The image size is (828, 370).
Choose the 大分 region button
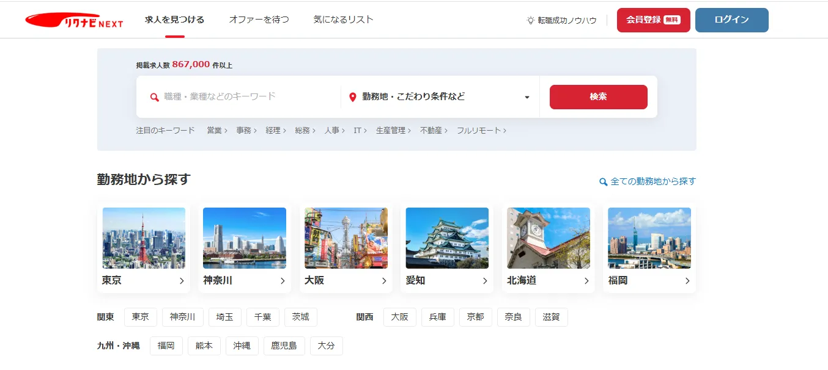point(327,346)
